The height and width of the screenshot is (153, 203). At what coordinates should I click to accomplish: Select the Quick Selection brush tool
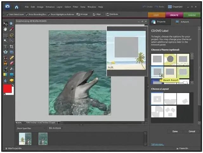[x=11, y=41]
